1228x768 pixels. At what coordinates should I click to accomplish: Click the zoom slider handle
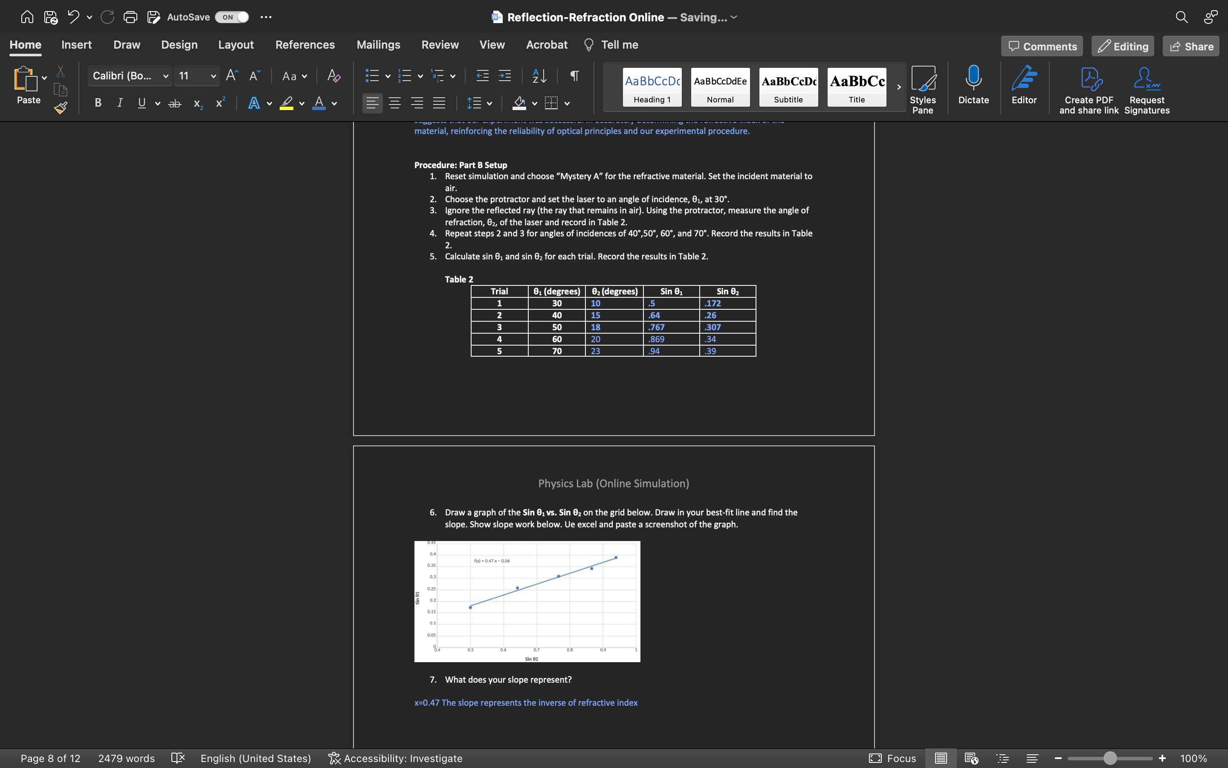tap(1110, 758)
